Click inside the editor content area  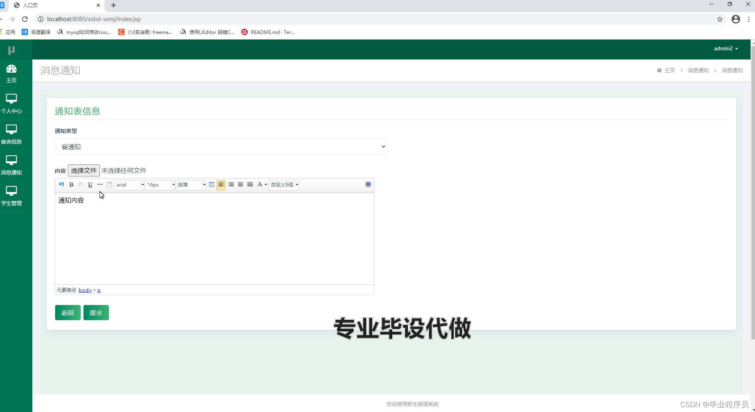215,238
